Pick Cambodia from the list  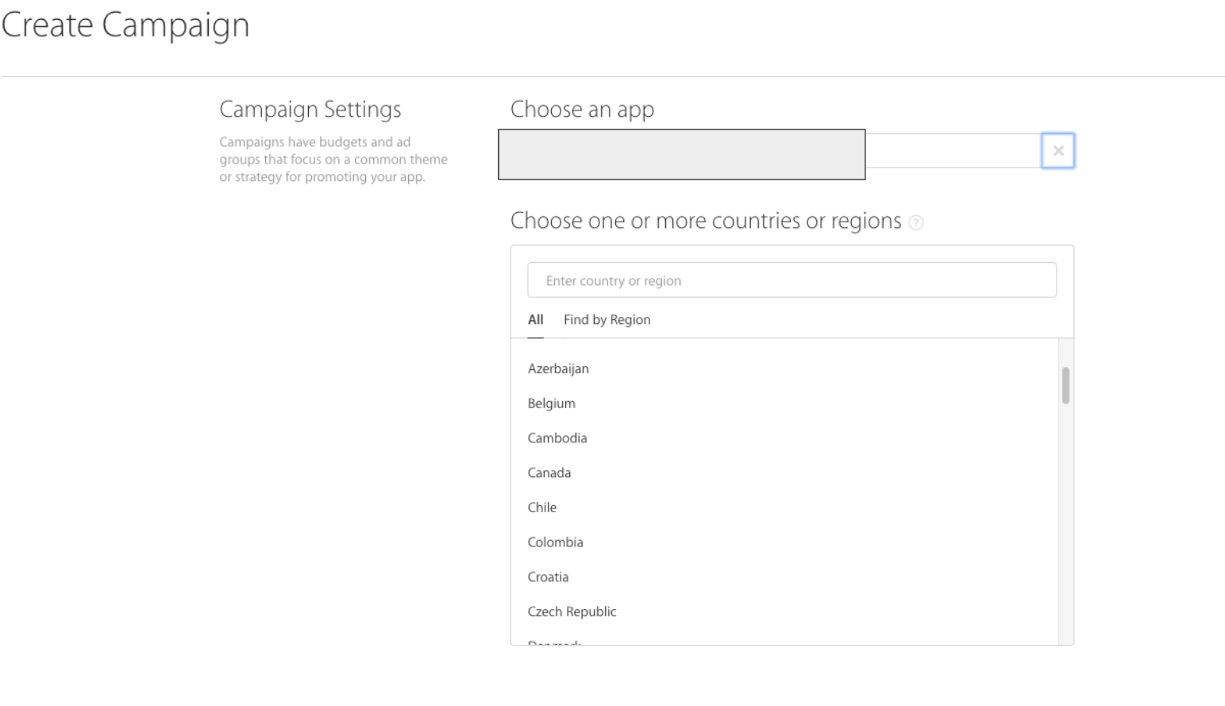(557, 438)
